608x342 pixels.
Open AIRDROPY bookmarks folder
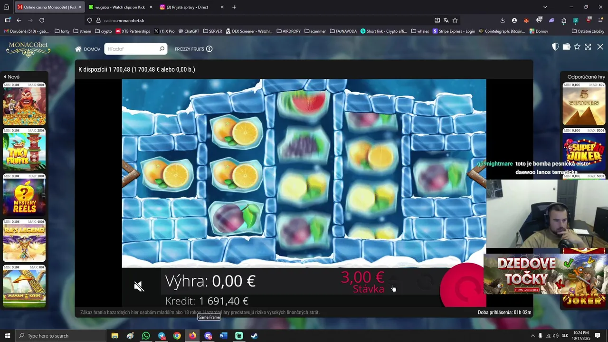pos(288,31)
